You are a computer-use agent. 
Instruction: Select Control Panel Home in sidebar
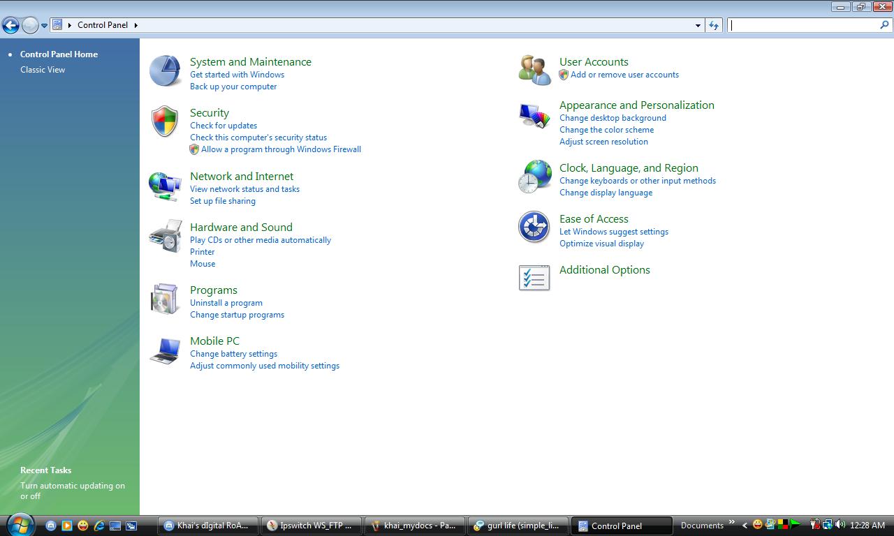[x=59, y=54]
